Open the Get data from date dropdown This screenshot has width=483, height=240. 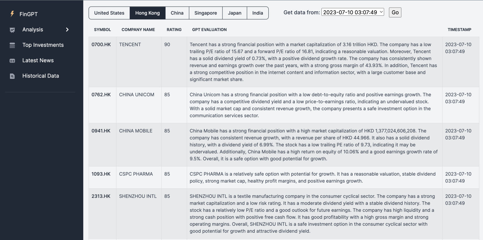click(x=353, y=12)
